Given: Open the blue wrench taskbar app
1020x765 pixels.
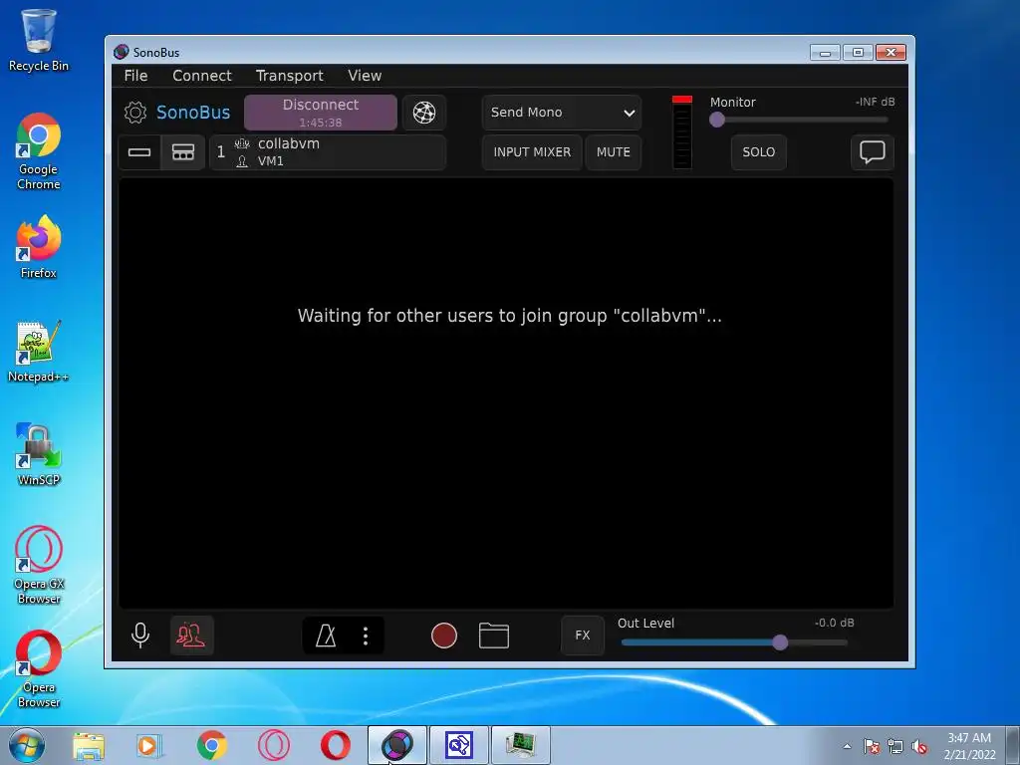Looking at the screenshot, I should point(458,745).
